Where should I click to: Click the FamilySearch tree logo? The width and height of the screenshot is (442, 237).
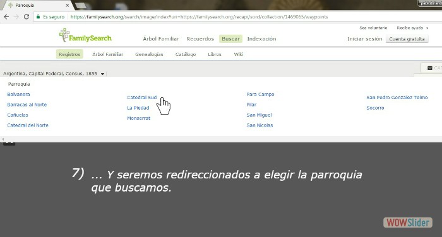[x=64, y=35]
